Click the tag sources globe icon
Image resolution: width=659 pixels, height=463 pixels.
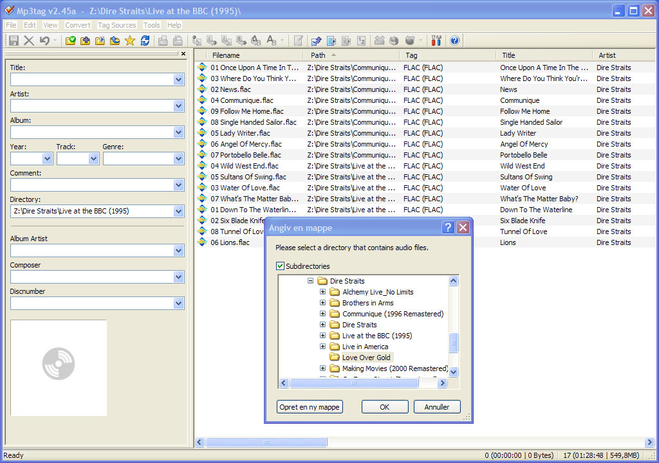click(x=394, y=41)
